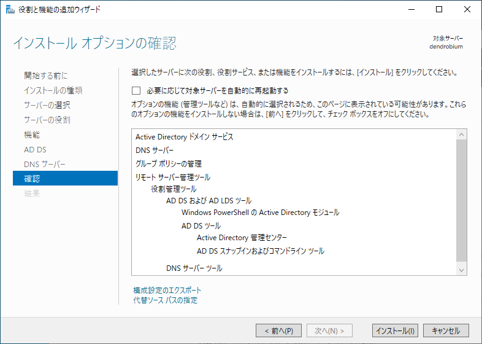Click the AD DS ツール entry

[201, 225]
